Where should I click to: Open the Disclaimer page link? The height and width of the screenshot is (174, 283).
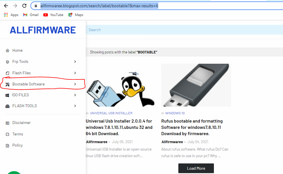pos(22,123)
